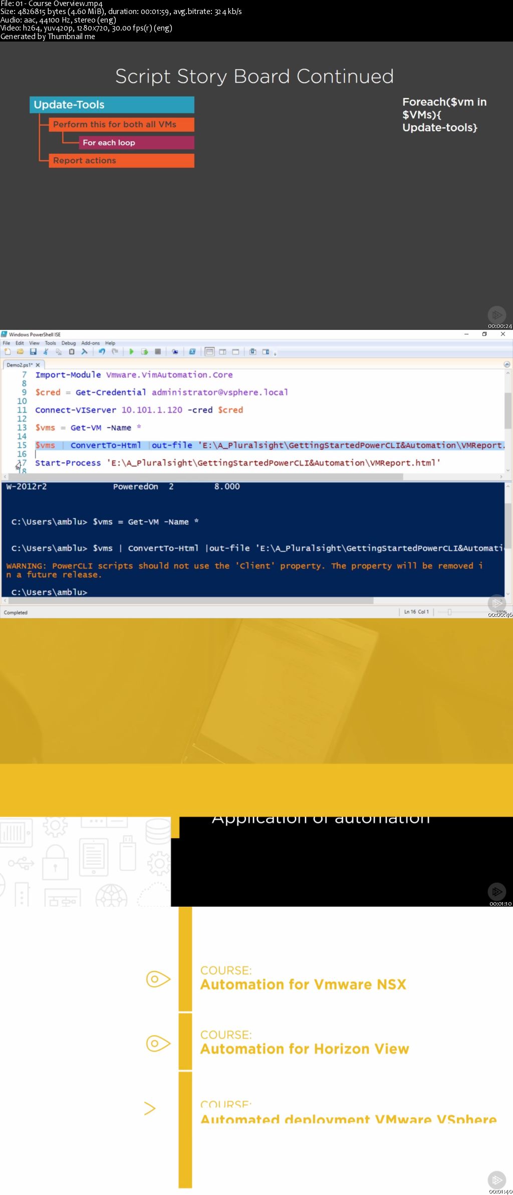Open the Debug menu
Viewport: 513px width, 1195px height.
(69, 343)
